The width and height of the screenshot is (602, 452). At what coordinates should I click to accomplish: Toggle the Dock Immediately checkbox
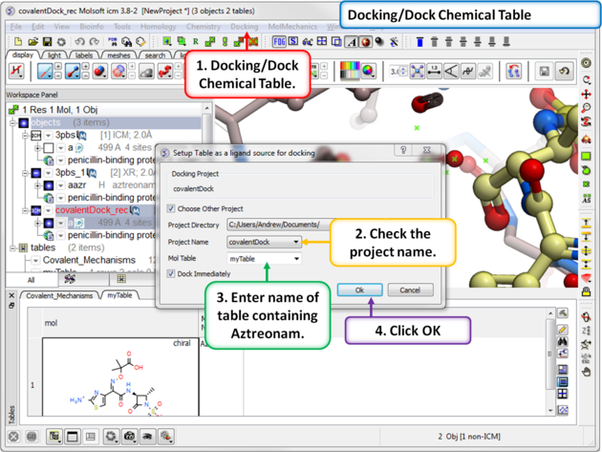(171, 274)
